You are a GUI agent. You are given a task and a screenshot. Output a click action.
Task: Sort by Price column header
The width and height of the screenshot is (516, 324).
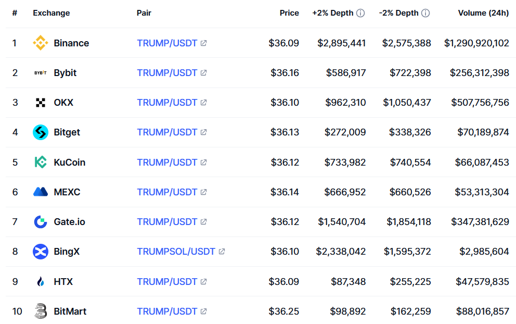pos(289,13)
